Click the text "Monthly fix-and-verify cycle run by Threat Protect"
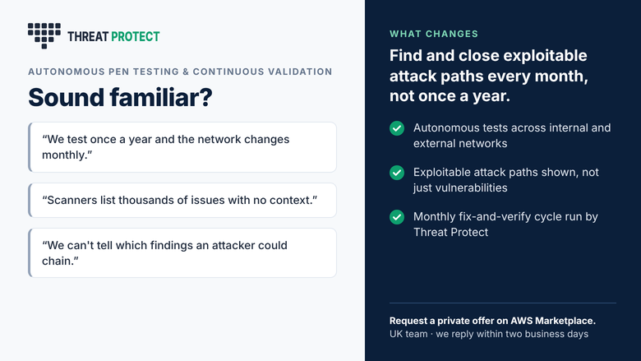The image size is (641, 361). (505, 224)
